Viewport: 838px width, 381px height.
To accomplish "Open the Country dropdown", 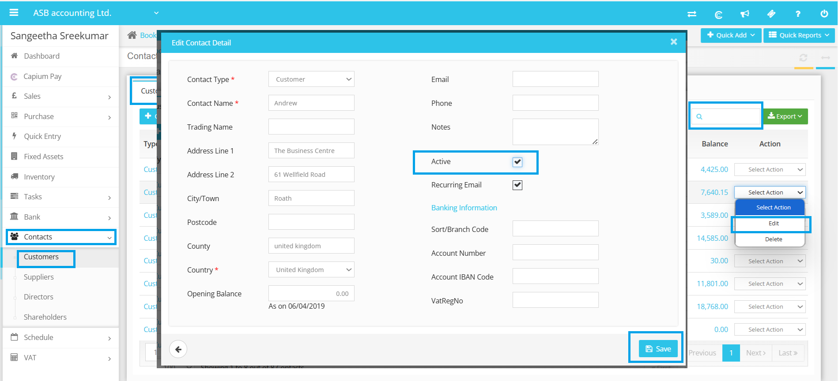I will point(311,270).
